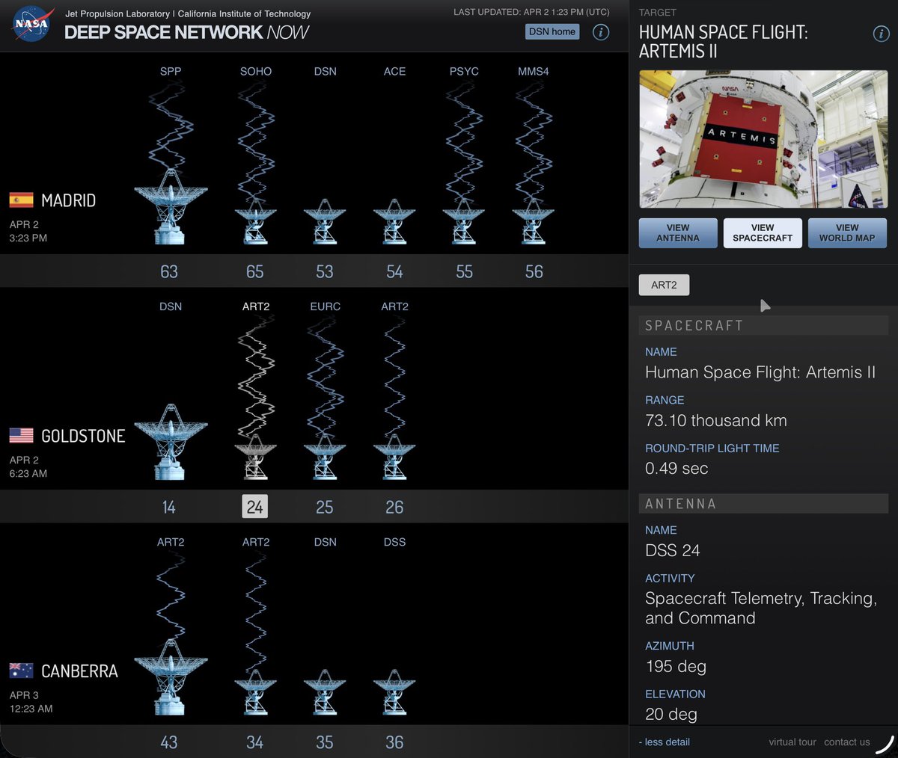Select Madrid antenna dish 55

coord(464,222)
